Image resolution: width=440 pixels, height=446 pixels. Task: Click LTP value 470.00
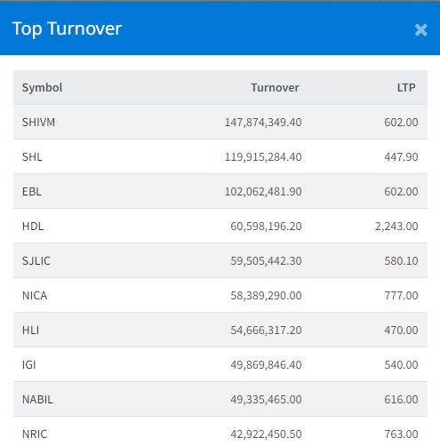[x=401, y=331]
